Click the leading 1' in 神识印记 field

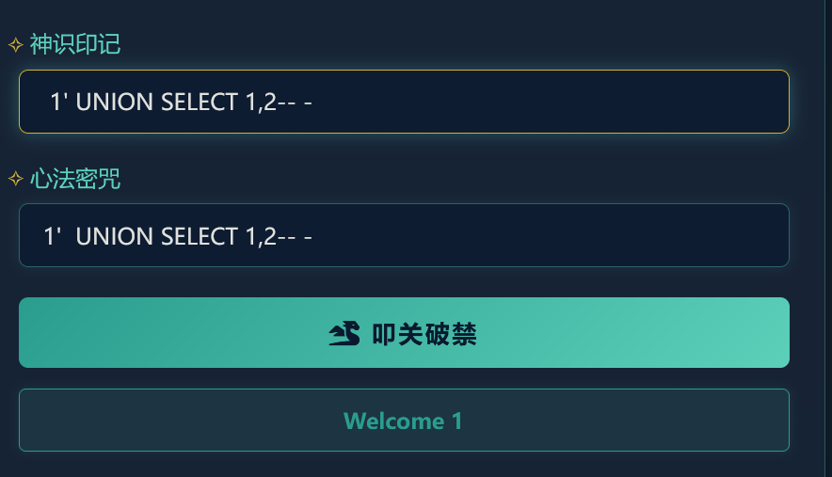coord(59,102)
